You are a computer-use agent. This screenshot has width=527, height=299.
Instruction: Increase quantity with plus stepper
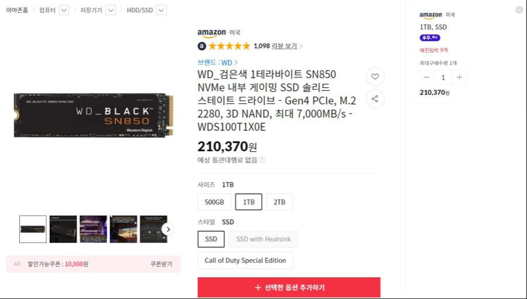[459, 77]
